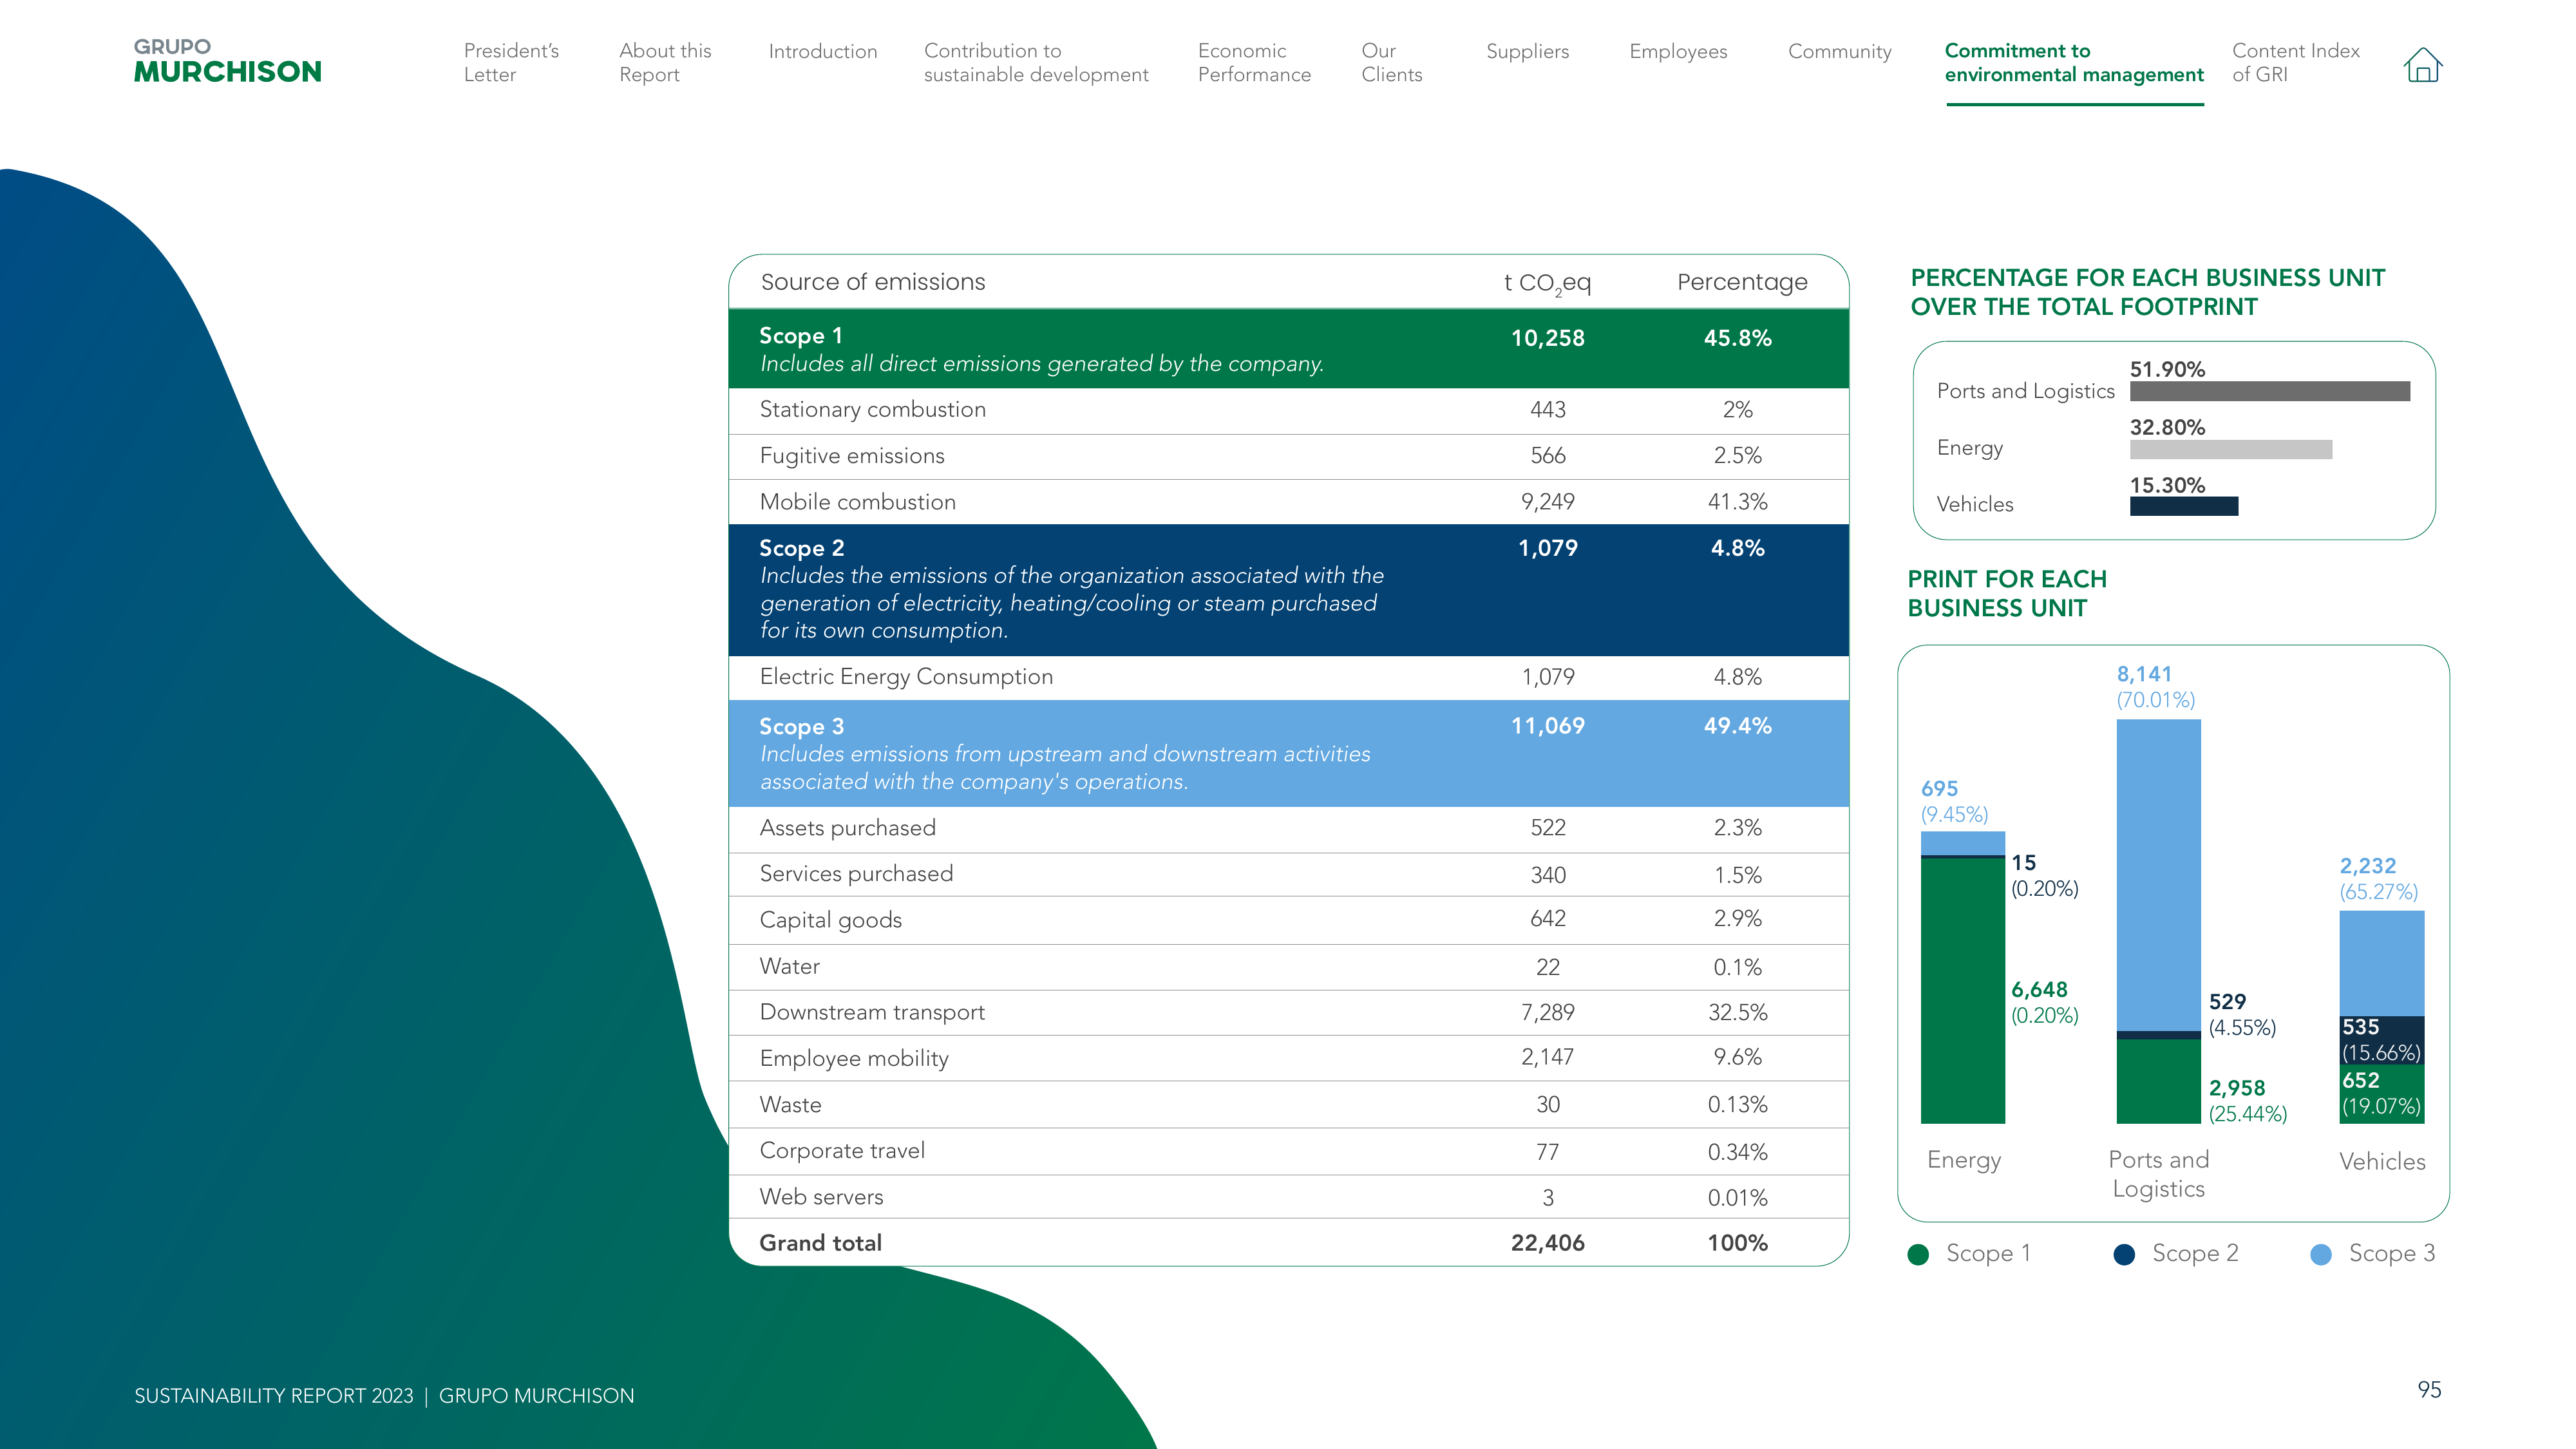This screenshot has height=1449, width=2576.
Task: Click the green Scope 1 legend dot
Action: [1918, 1254]
